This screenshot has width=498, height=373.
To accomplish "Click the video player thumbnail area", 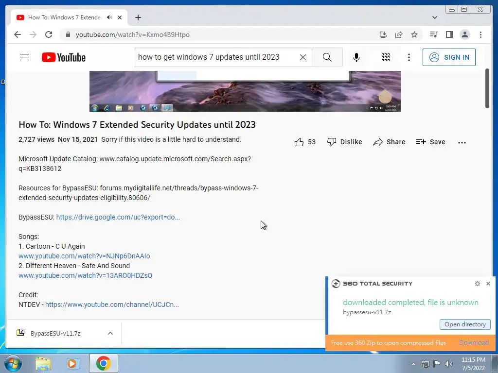I will 245,91.
